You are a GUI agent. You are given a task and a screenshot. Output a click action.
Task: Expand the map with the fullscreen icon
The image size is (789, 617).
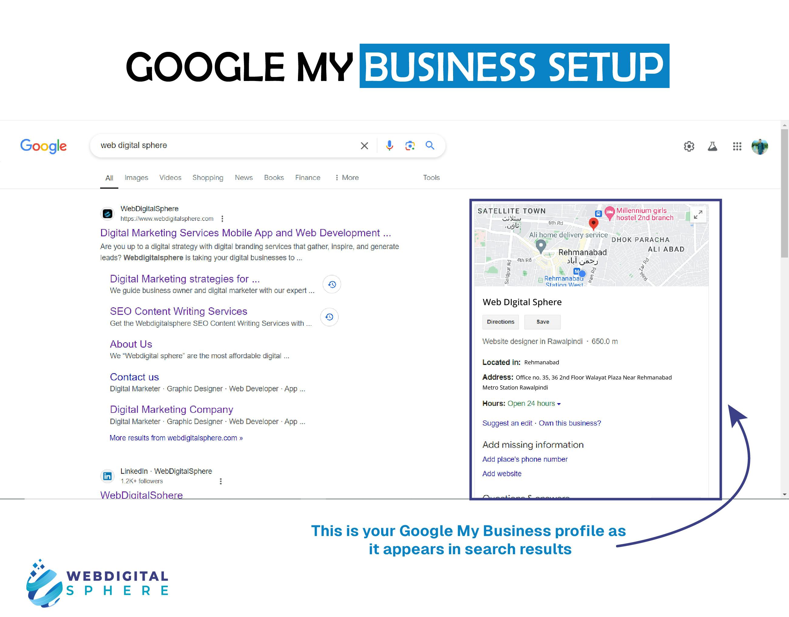(698, 214)
